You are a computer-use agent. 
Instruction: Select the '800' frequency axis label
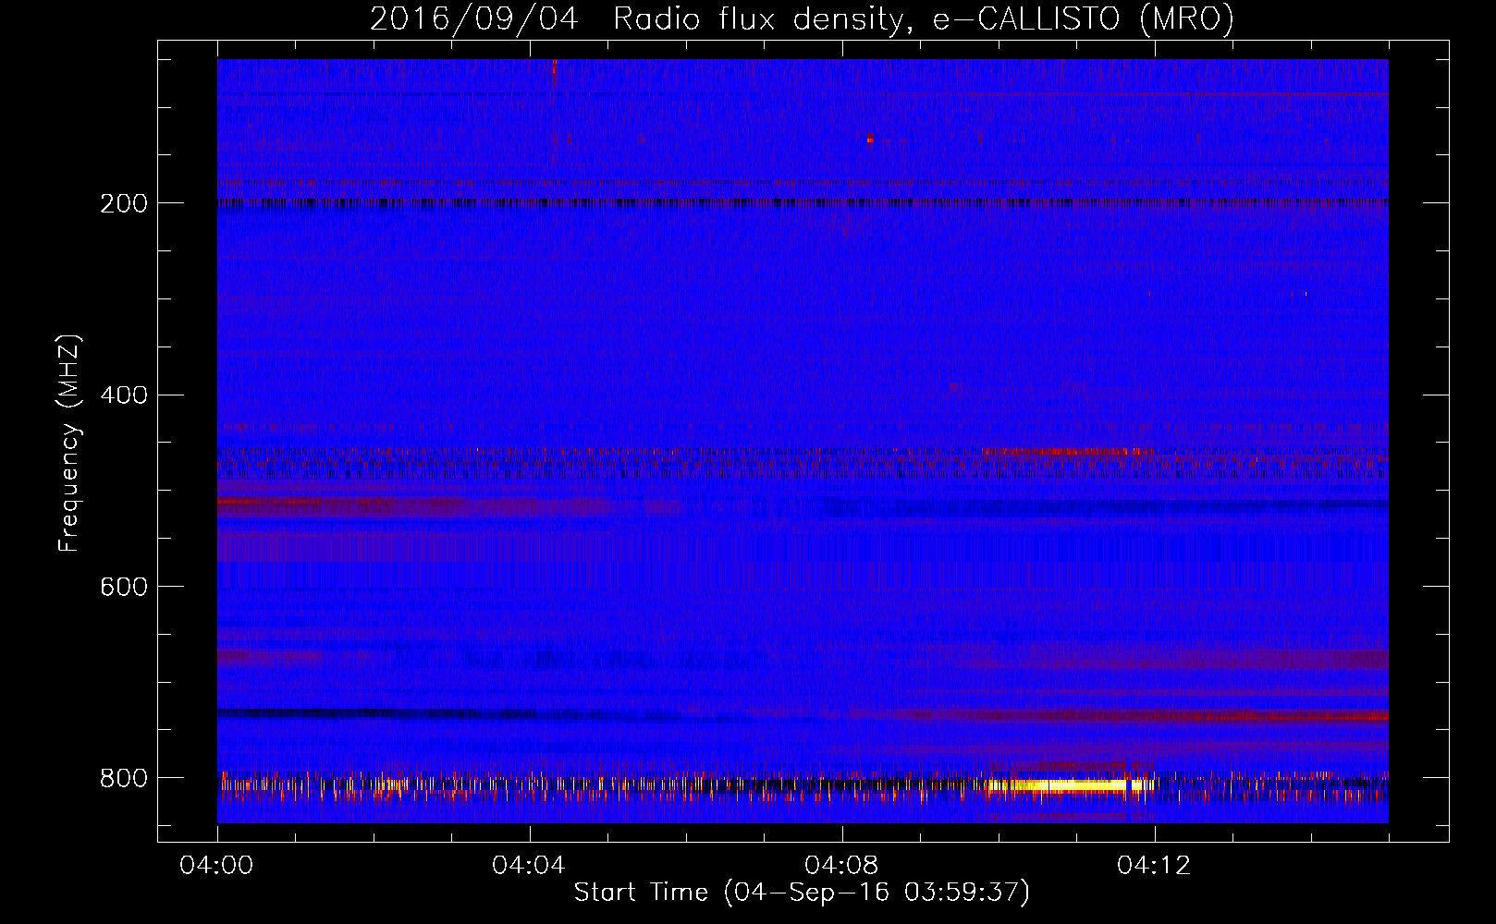124,778
